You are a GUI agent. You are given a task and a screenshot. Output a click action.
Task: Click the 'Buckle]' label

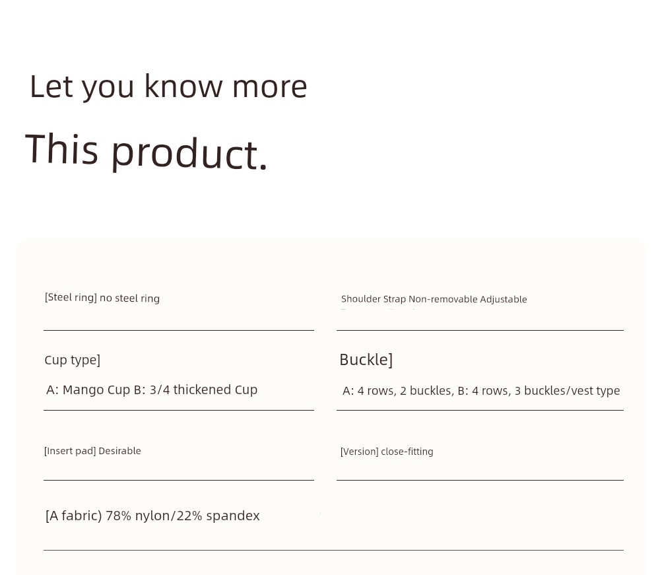coord(366,360)
